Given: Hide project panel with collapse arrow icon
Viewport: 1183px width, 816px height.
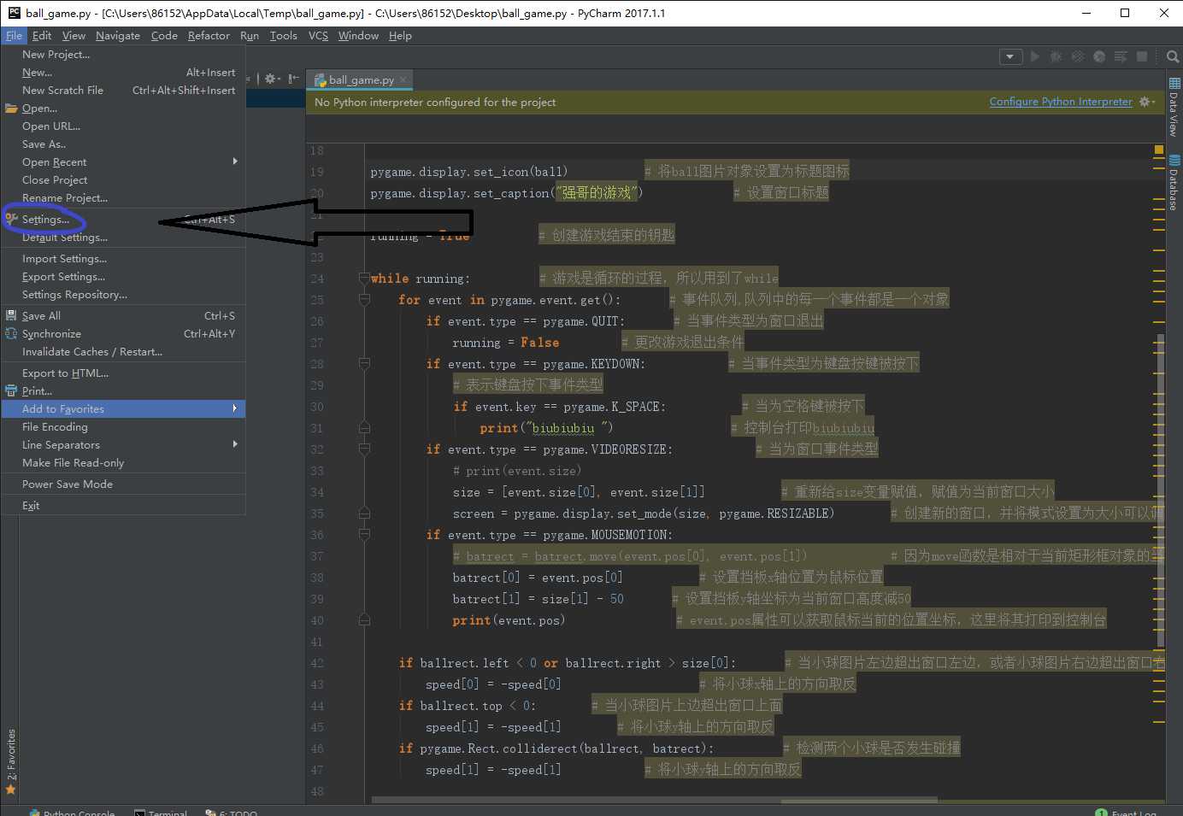Looking at the screenshot, I should (293, 79).
